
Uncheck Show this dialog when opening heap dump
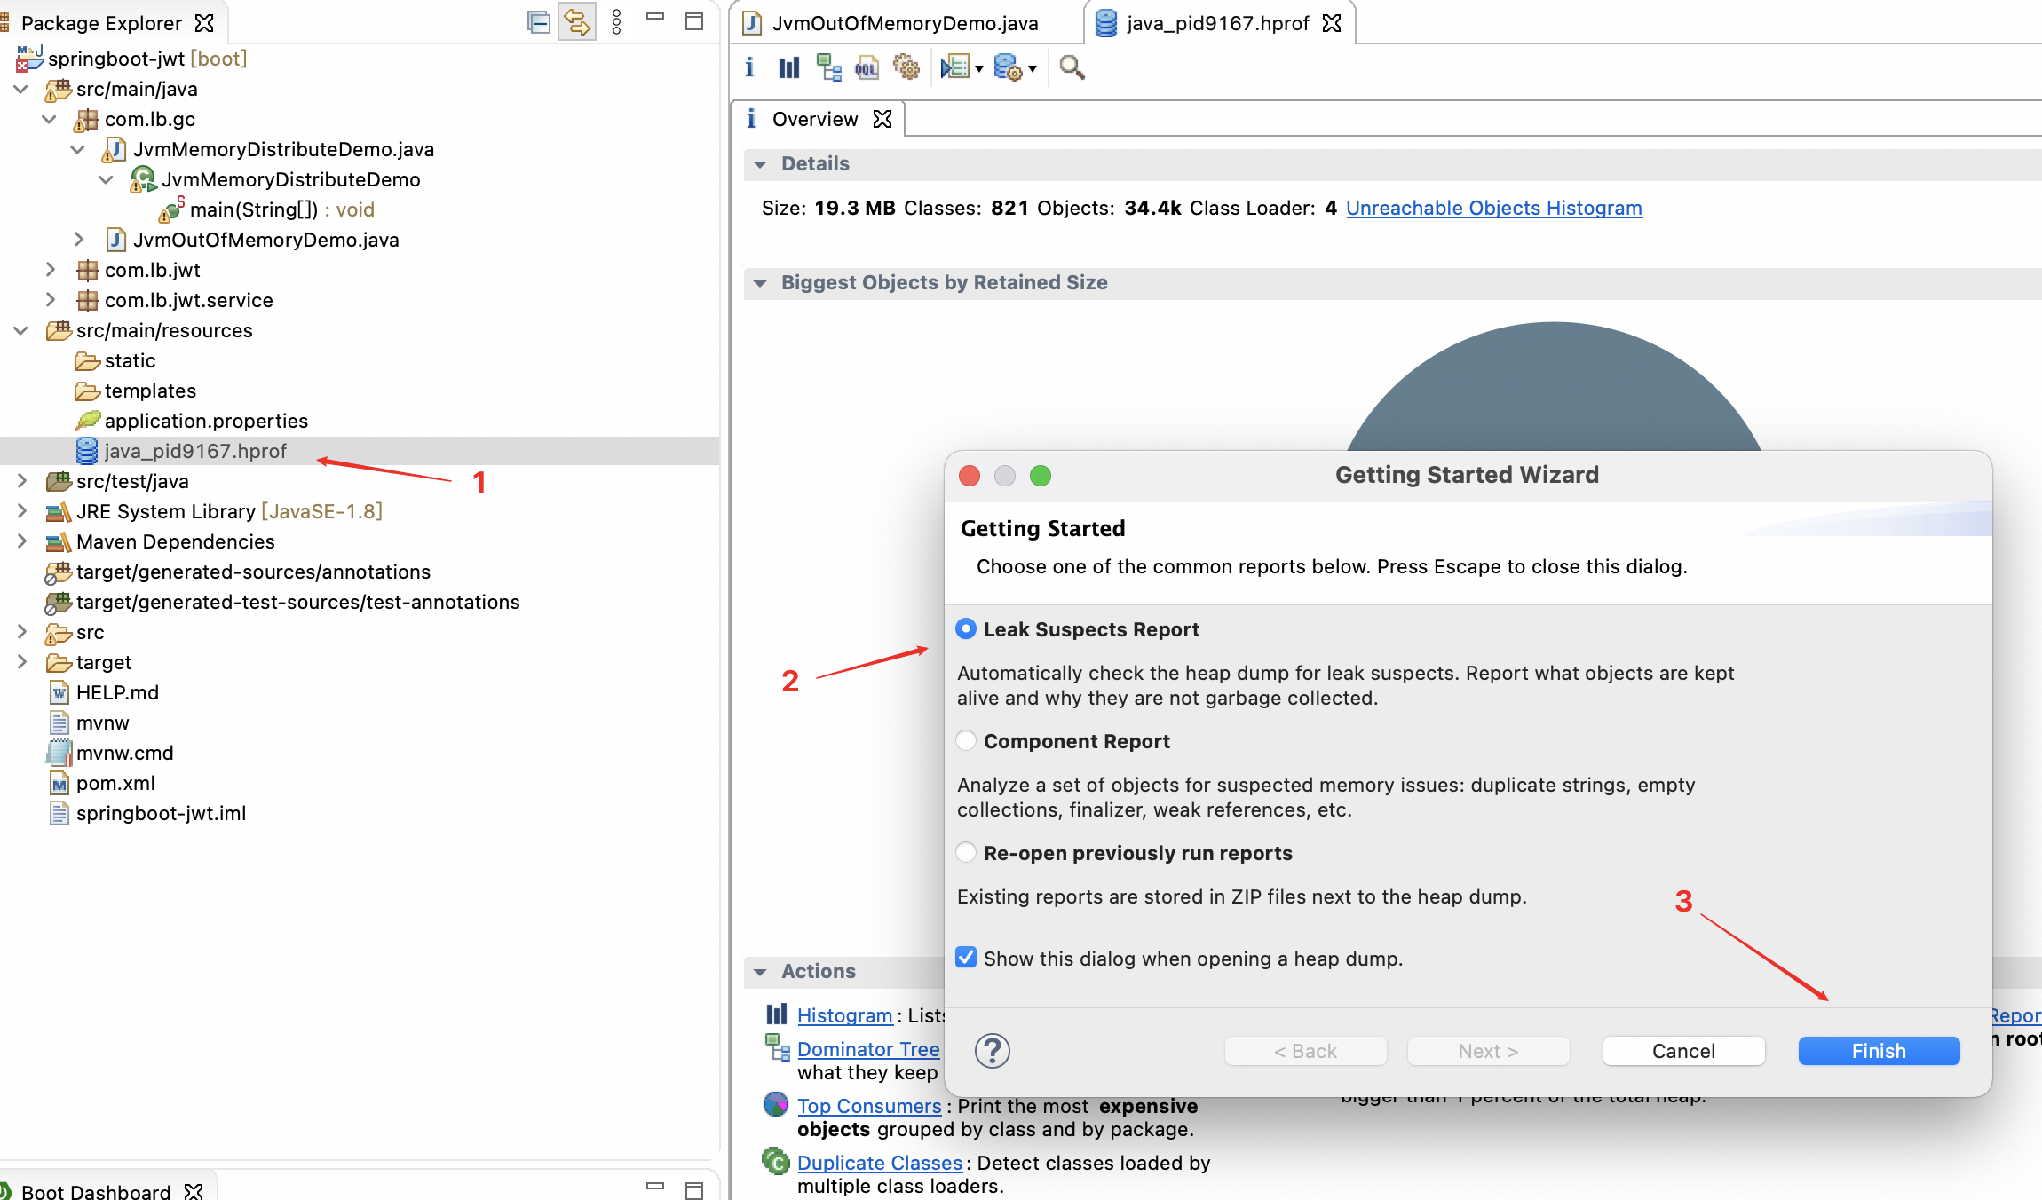click(x=966, y=958)
